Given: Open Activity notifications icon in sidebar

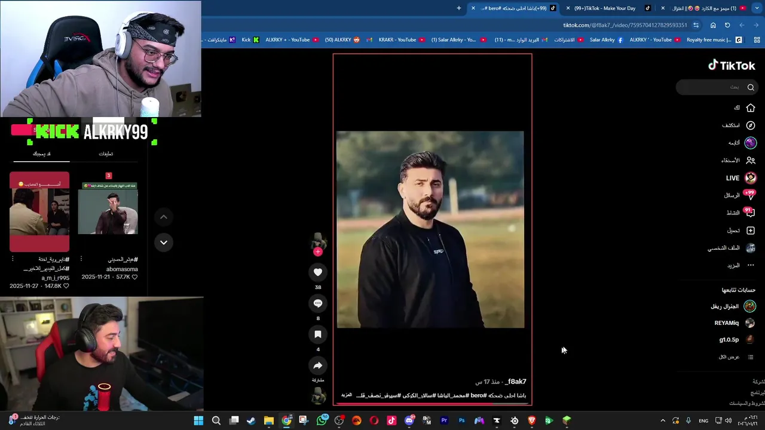Looking at the screenshot, I should 751,213.
